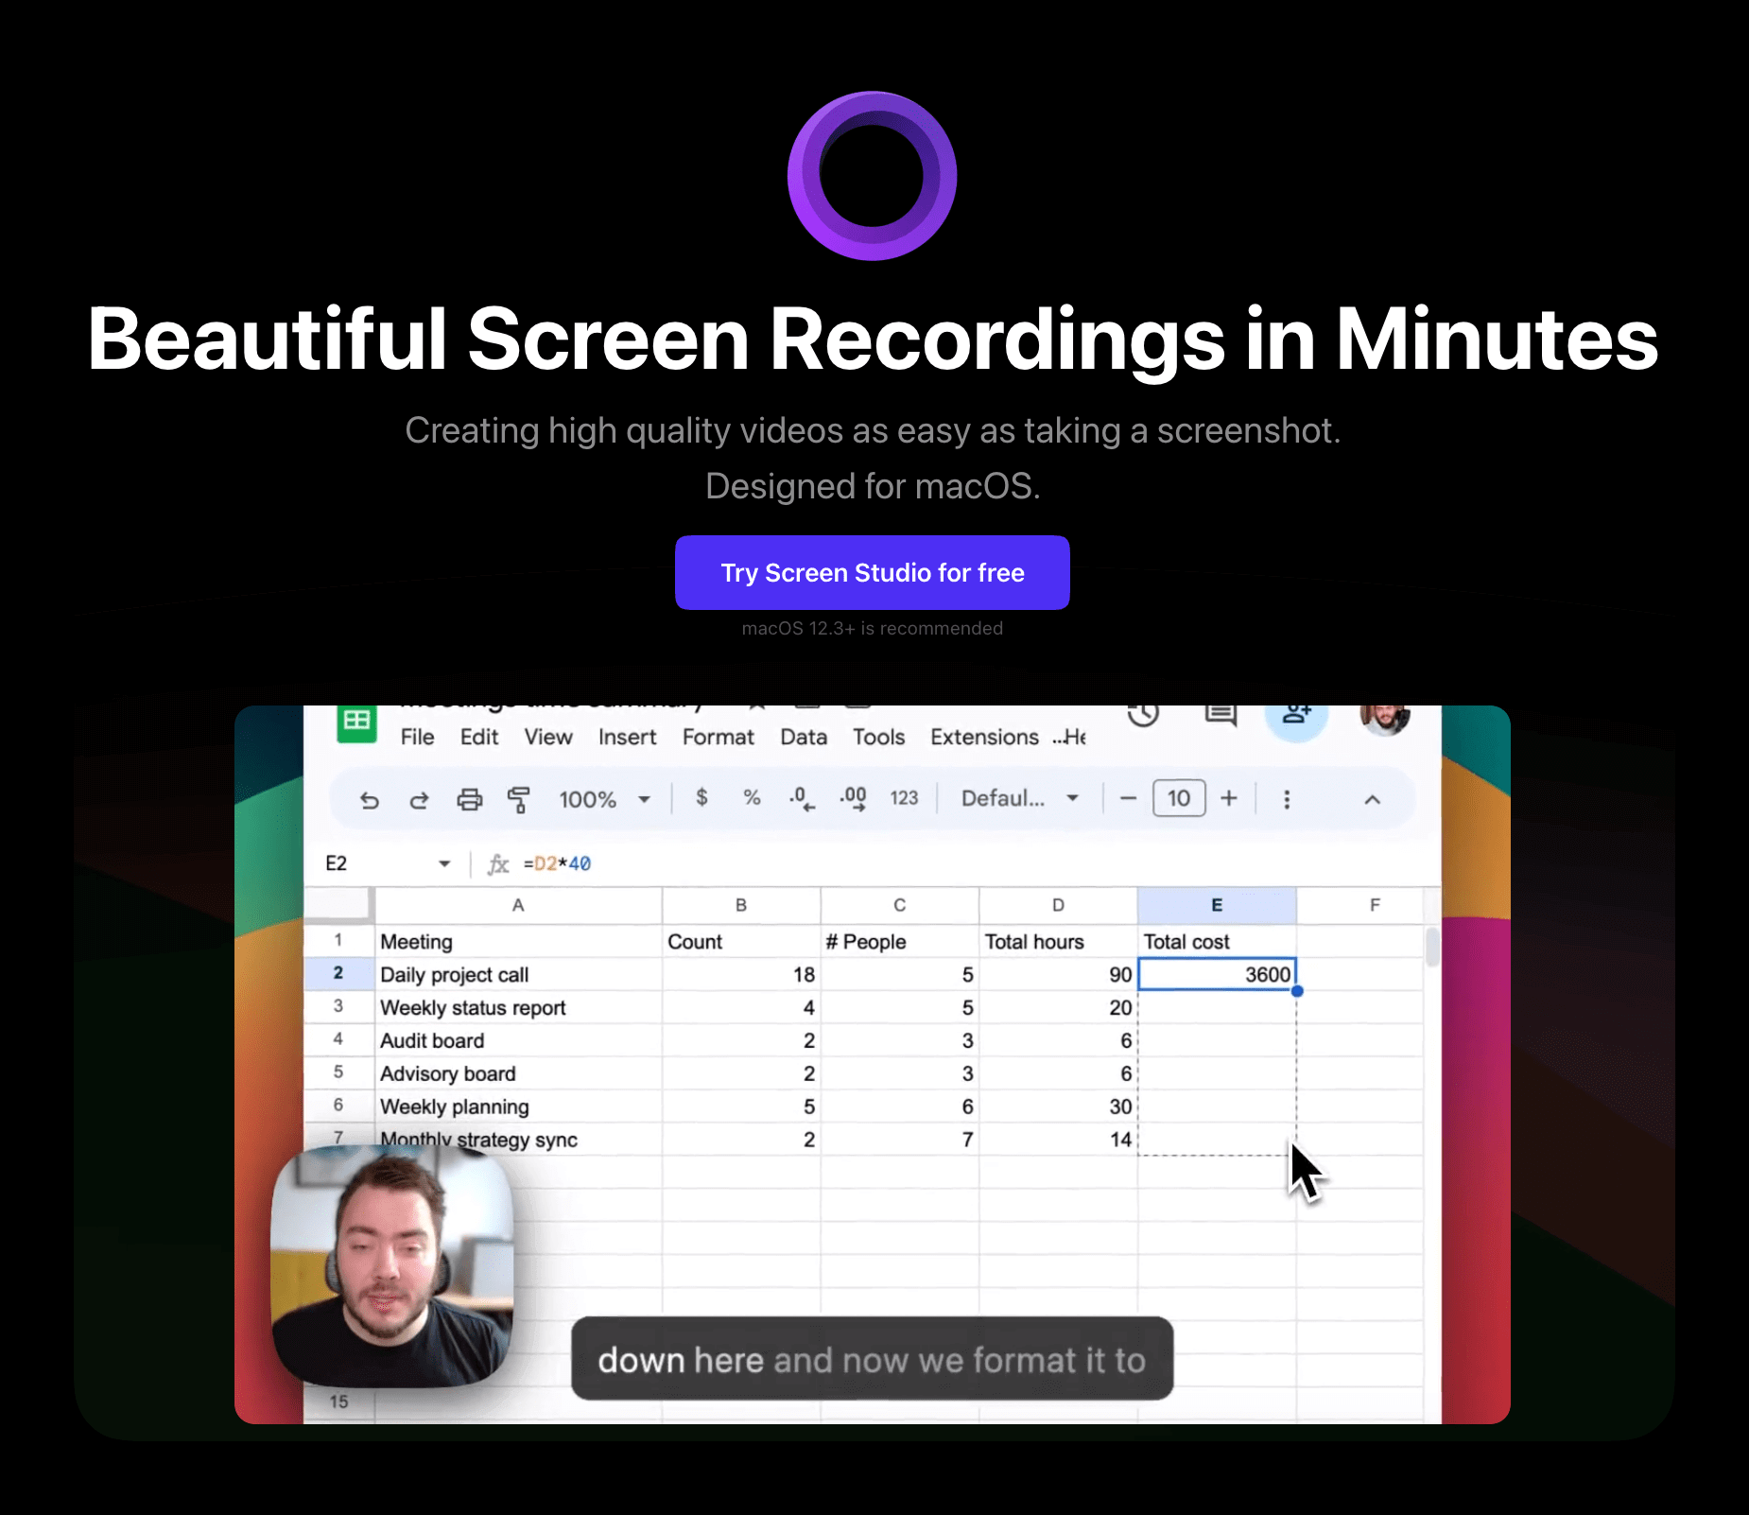Click the "Weekly planning" cell
The width and height of the screenshot is (1749, 1515).
(x=518, y=1106)
